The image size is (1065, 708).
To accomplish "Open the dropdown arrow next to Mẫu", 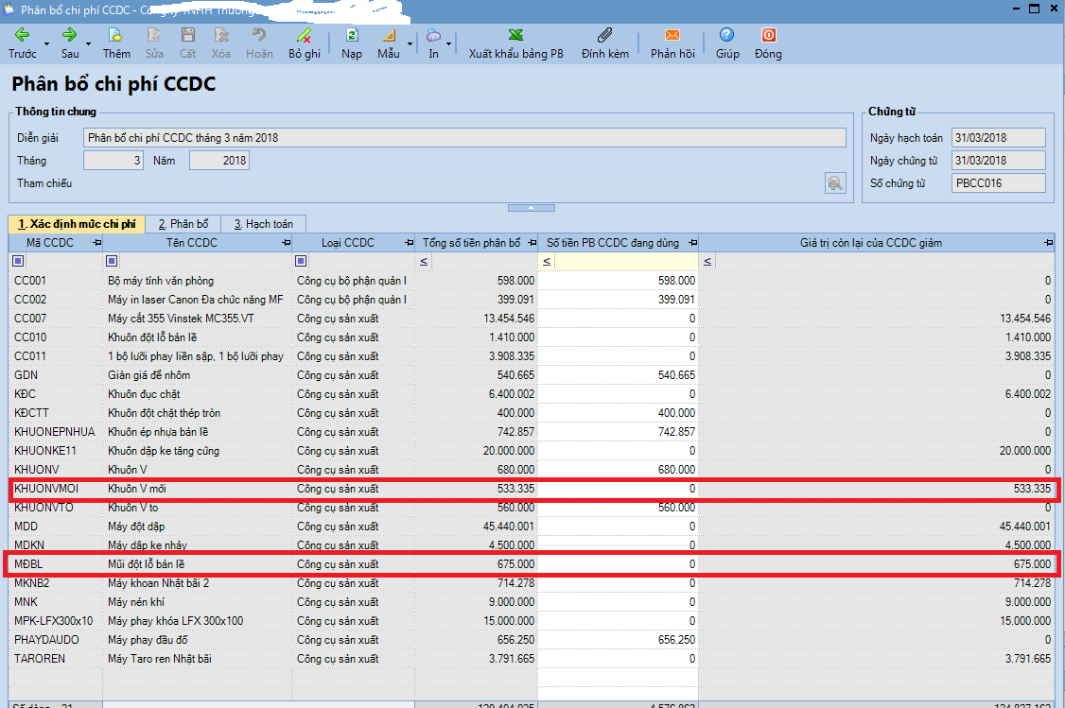I will 410,44.
